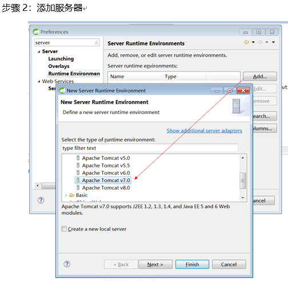This screenshot has width=288, height=281.
Task: Select Apache Tomcat v5.0 text
Action: pyautogui.click(x=106, y=158)
